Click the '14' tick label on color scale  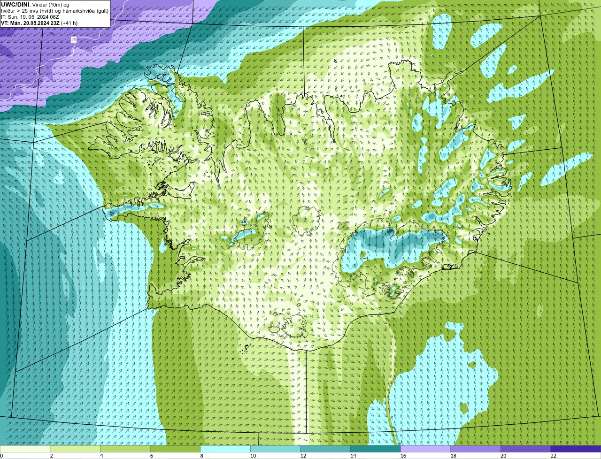354,456
